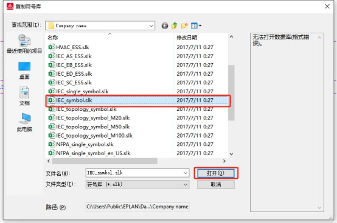Select file name IEC_topology_symbol_M100.slk
This screenshot has height=223, width=337.
[x=94, y=136]
